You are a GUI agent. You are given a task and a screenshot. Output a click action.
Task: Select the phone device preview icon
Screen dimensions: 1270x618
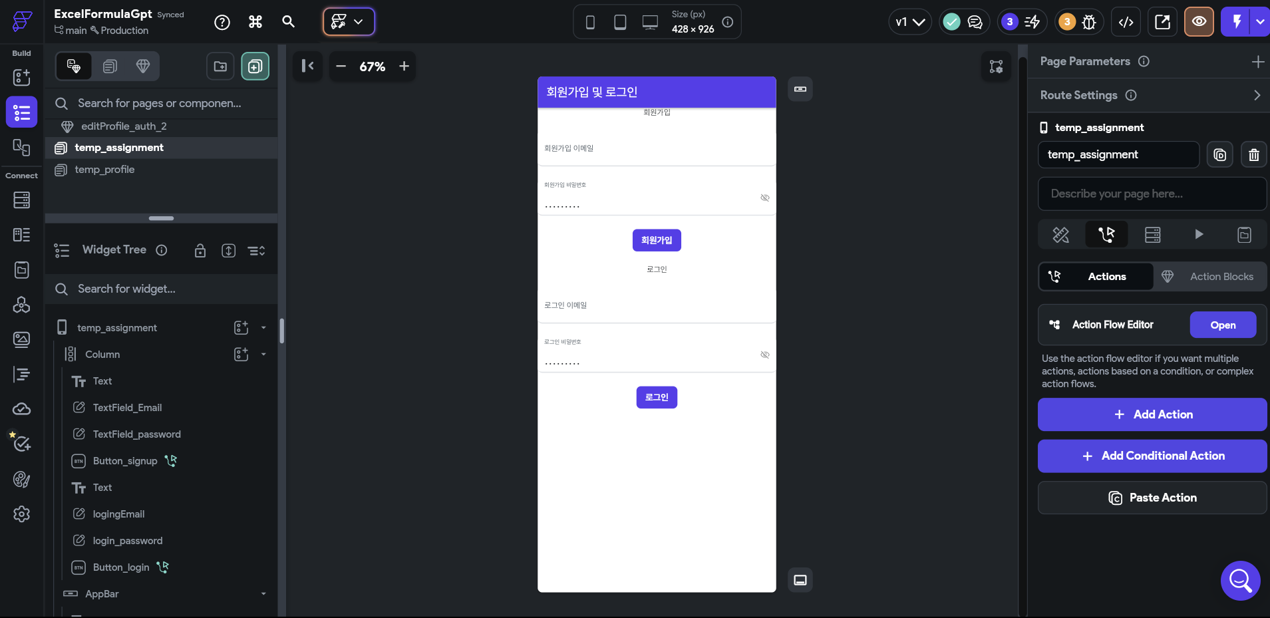[x=590, y=22]
